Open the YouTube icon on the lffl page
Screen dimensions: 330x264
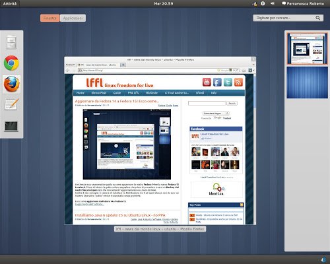[x=207, y=82]
